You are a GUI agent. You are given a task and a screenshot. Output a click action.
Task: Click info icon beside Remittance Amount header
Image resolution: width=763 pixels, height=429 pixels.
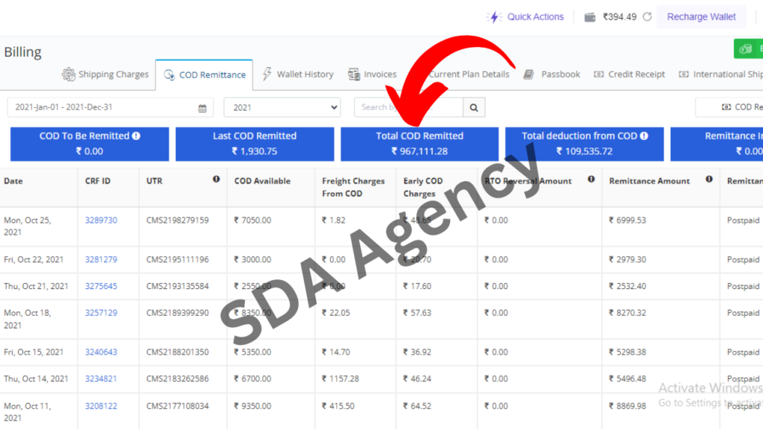tap(709, 179)
